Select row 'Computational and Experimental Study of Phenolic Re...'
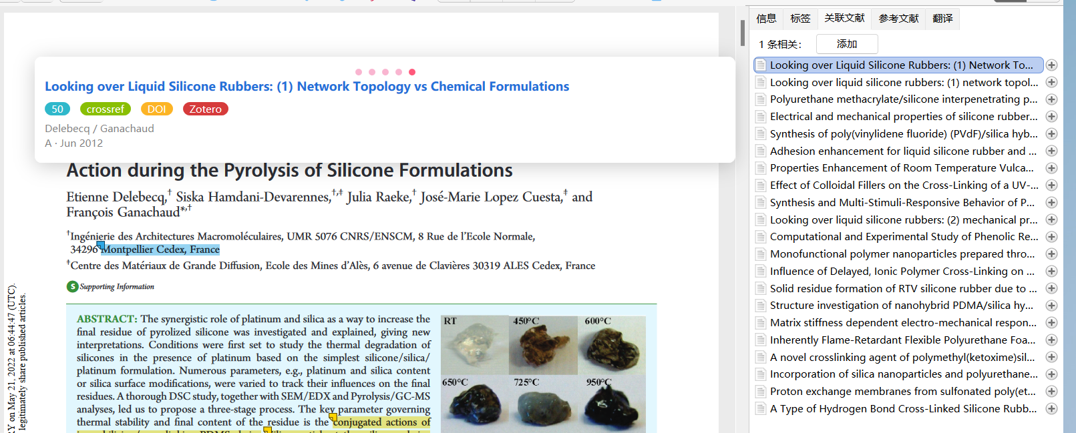This screenshot has height=433, width=1076. click(x=898, y=237)
